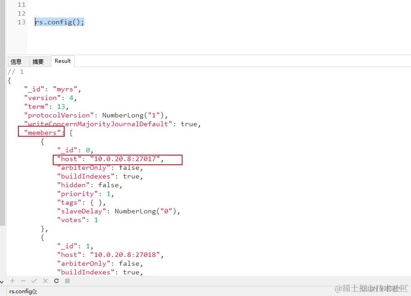Click line number 11 in the gutter
Image resolution: width=411 pixels, height=296 pixels.
[22, 5]
